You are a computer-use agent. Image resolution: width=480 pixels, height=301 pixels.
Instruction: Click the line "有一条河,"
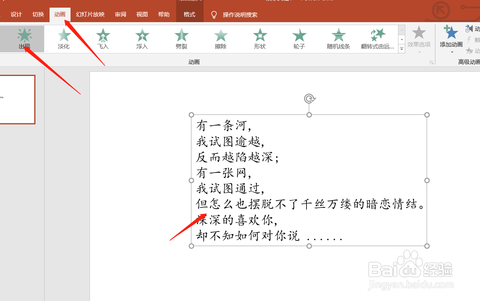point(224,126)
